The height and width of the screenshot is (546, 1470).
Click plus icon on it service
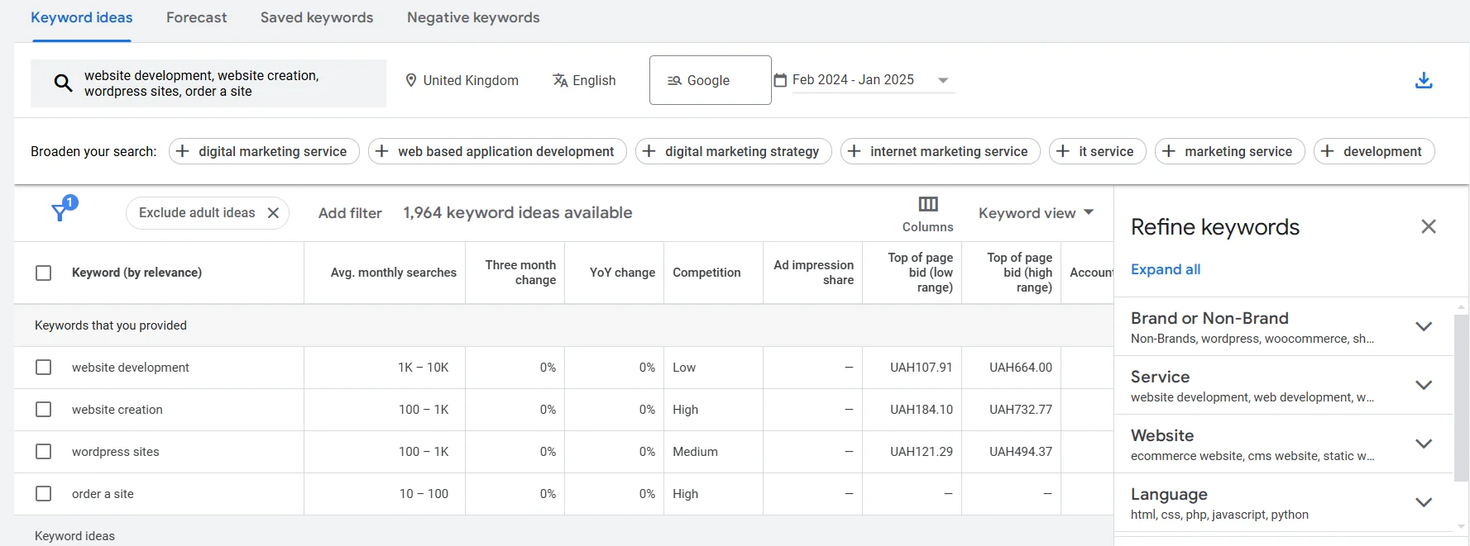pos(1063,151)
